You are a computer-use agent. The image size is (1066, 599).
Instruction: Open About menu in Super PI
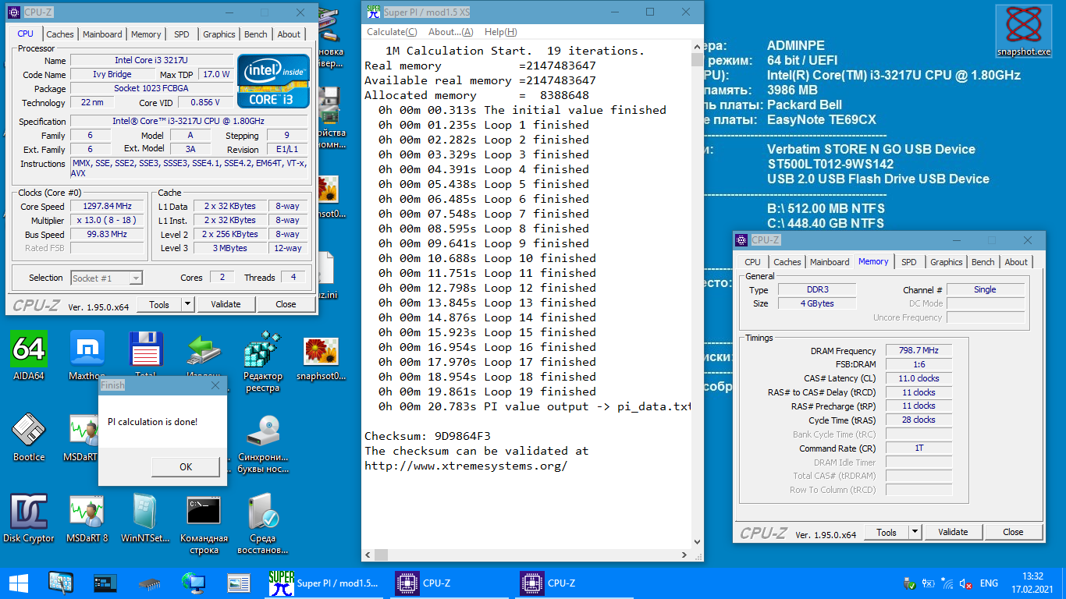[x=451, y=32]
